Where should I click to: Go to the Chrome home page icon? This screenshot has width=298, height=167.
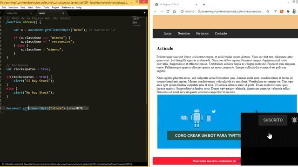point(174,11)
